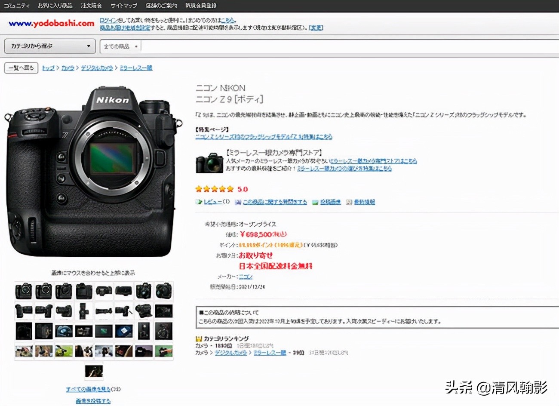
Task: Click the ログイン link in the header
Action: (x=108, y=20)
